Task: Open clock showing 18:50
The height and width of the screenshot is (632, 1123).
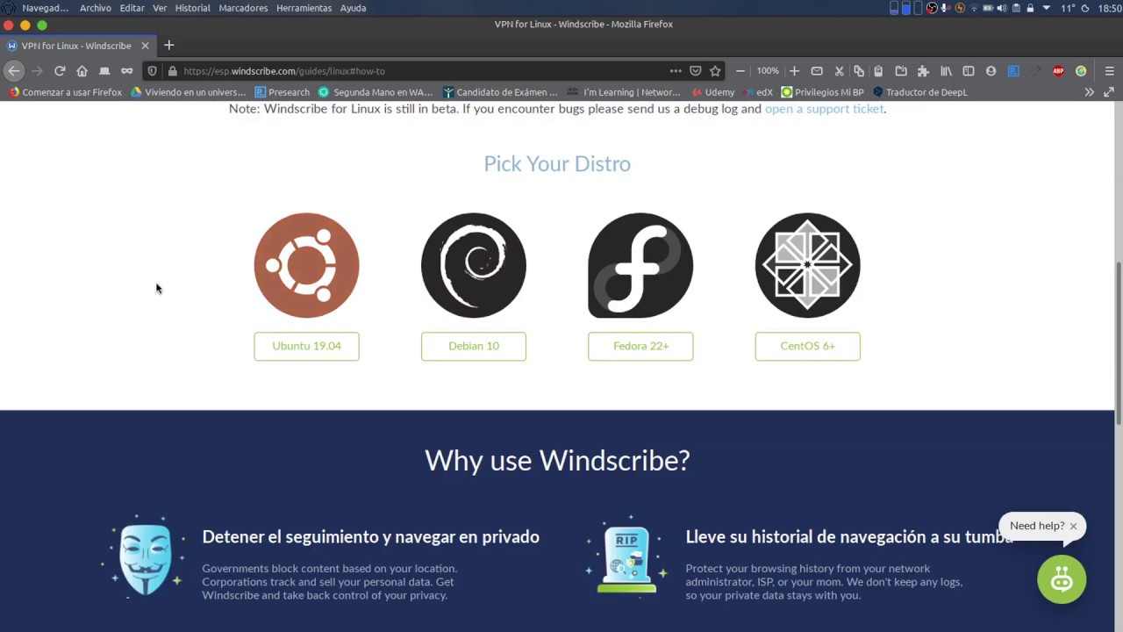Action: pos(1110,8)
